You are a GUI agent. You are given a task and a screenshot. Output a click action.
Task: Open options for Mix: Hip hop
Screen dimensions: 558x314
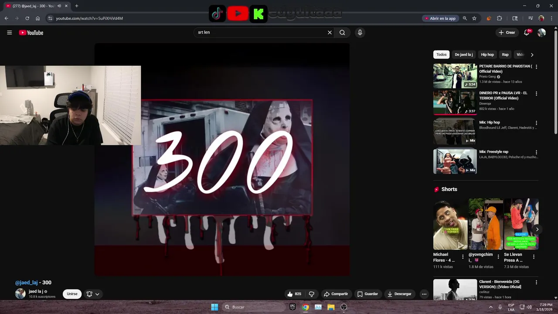(x=536, y=123)
